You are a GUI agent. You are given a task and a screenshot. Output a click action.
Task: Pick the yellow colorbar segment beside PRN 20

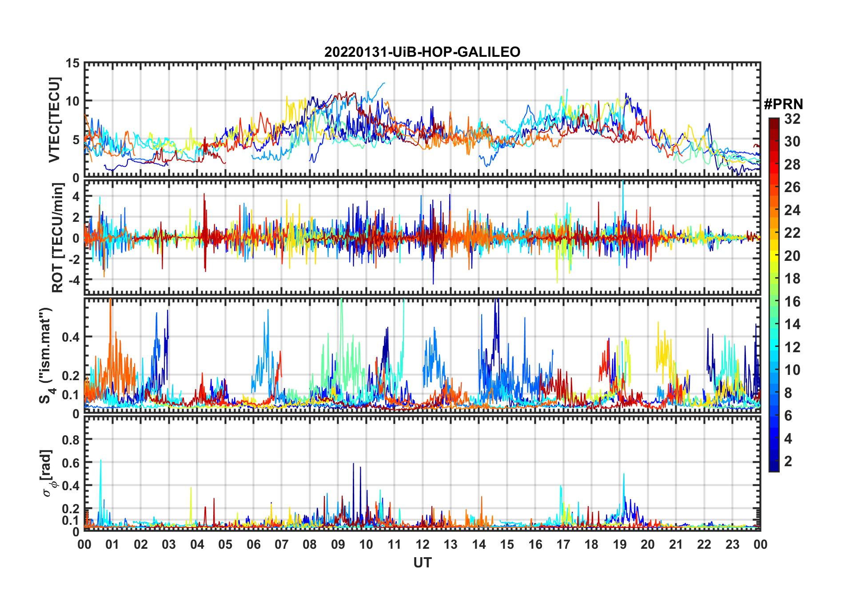tap(774, 256)
